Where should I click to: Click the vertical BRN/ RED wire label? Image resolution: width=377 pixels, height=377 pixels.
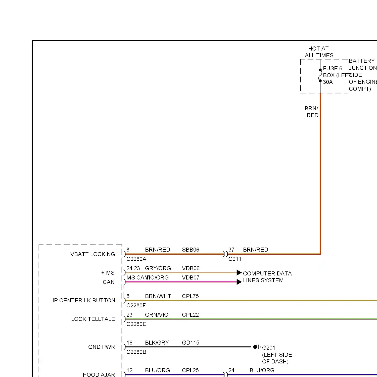click(x=312, y=112)
